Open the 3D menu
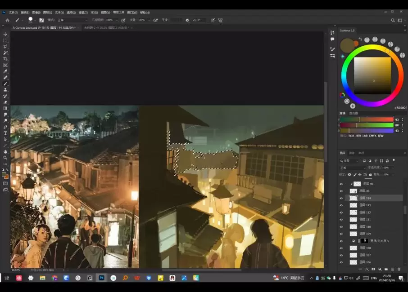This screenshot has width=408, height=292. (x=94, y=13)
